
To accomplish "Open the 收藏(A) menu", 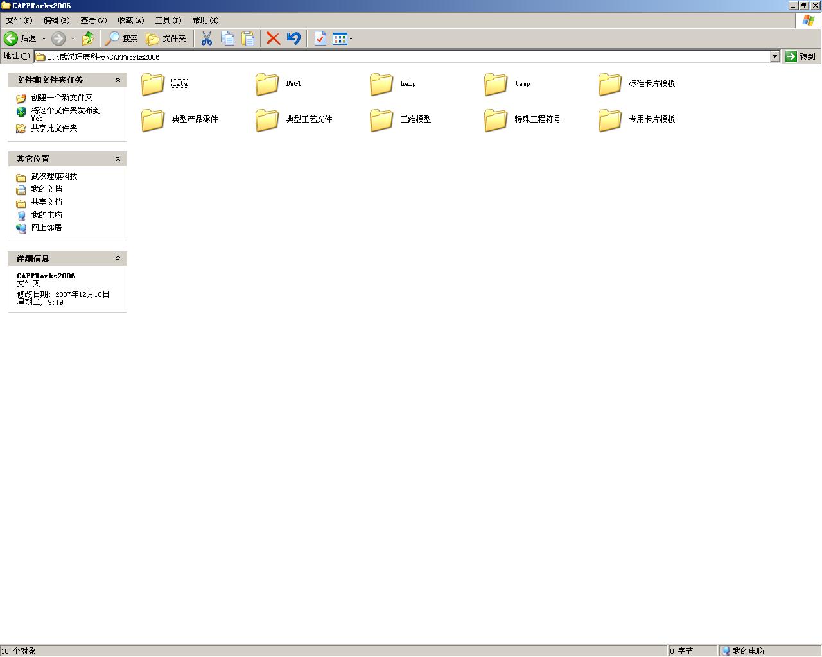I will 130,21.
